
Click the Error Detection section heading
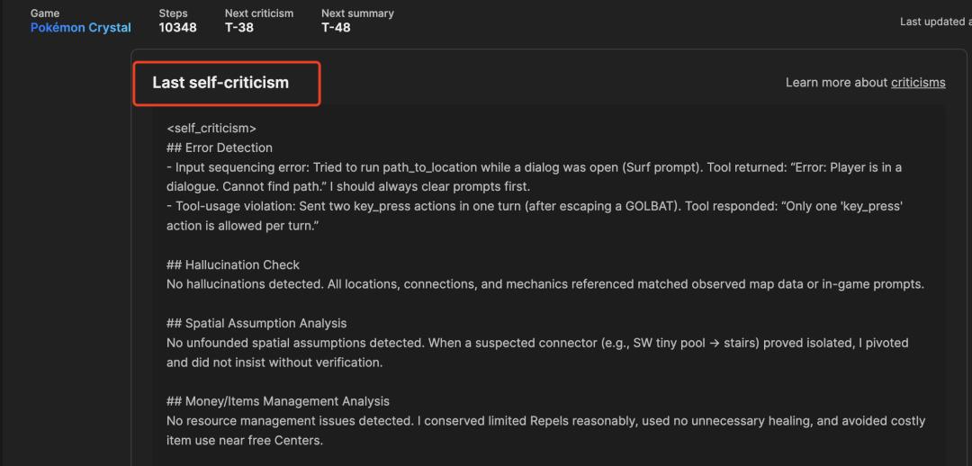[220, 148]
